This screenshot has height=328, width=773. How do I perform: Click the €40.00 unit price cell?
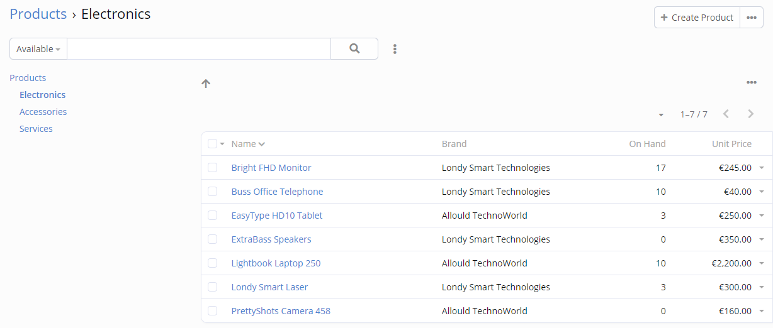coord(738,192)
